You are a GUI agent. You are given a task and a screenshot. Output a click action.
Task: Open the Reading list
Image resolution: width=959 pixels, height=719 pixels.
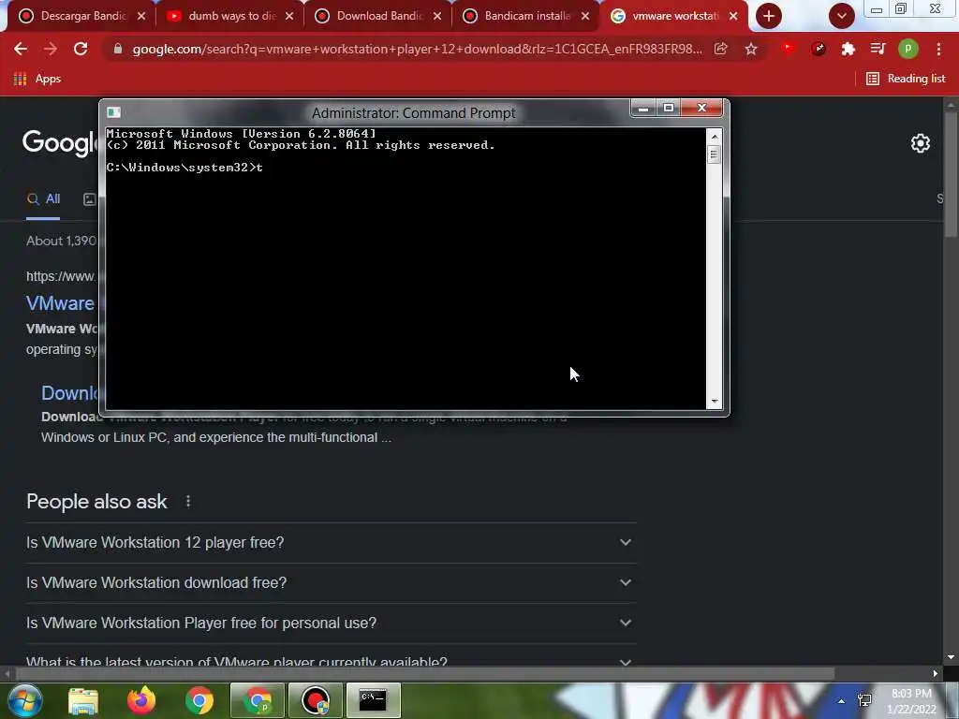906,79
